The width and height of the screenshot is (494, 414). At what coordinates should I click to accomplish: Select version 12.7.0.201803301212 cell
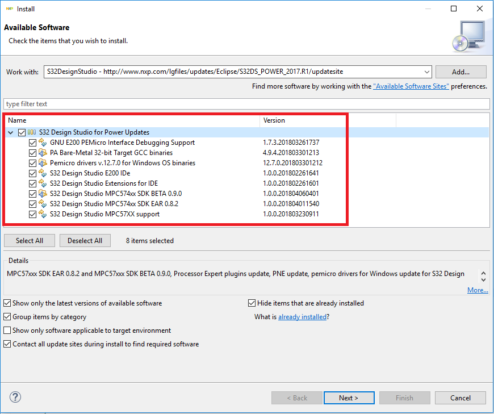292,163
